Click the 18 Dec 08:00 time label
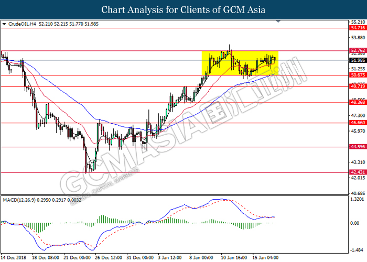The height and width of the screenshot is (262, 367). [x=46, y=258]
